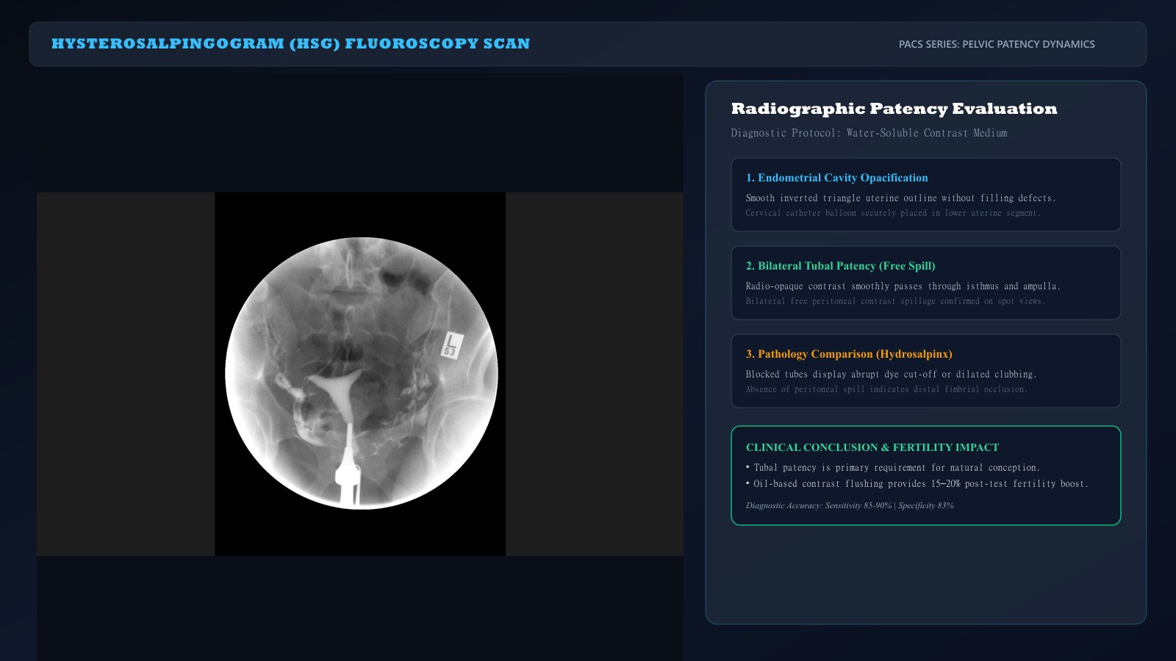Screen dimensions: 1176x661
Task: Click the Hysterosalpingogram (HSG) Fluoroscopy Scan title
Action: pos(290,43)
